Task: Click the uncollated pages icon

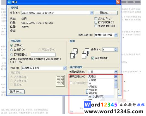Action: click(x=85, y=53)
